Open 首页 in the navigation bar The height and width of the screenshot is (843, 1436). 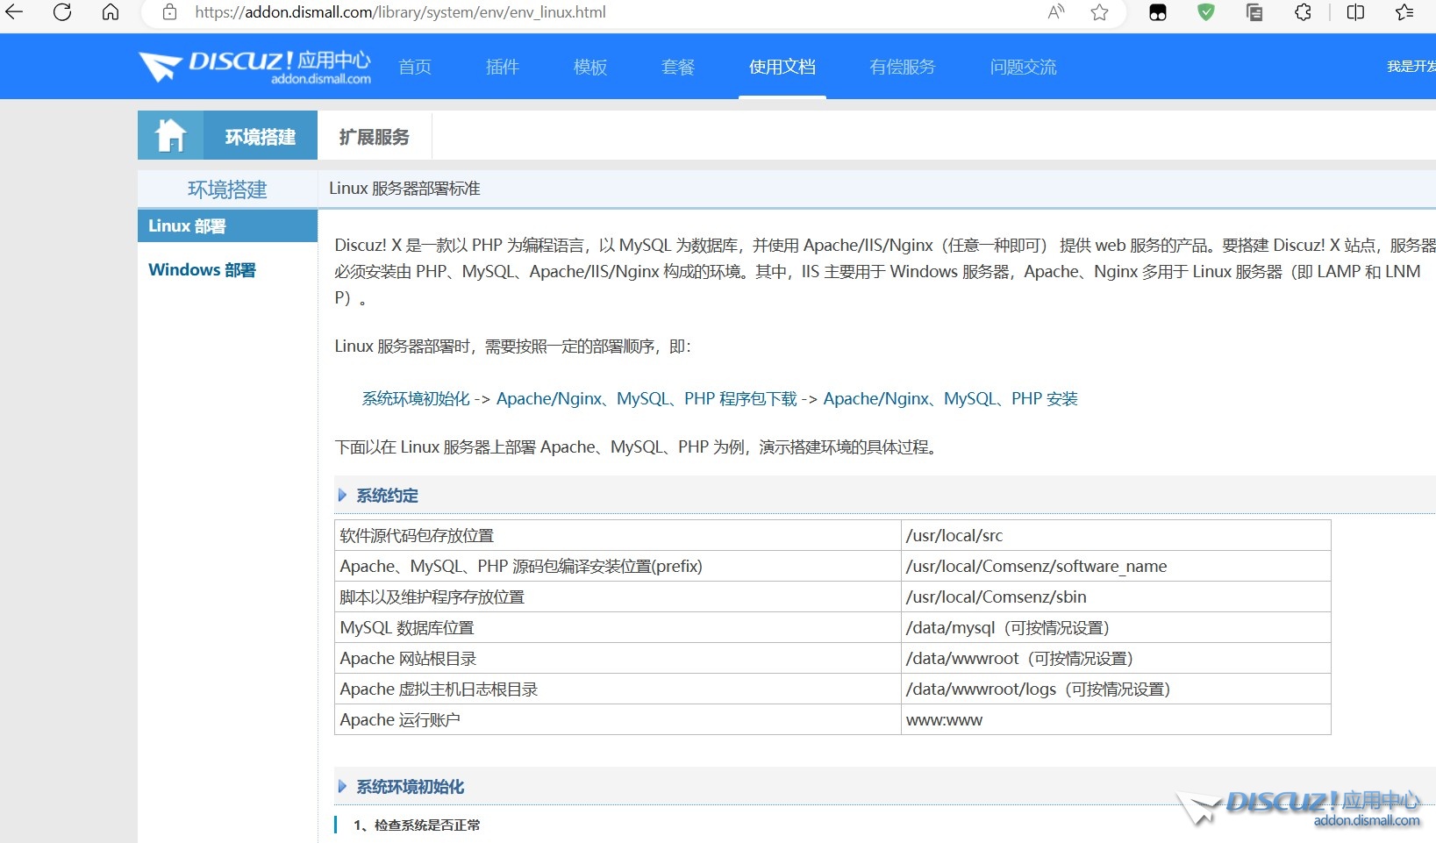[x=415, y=67]
